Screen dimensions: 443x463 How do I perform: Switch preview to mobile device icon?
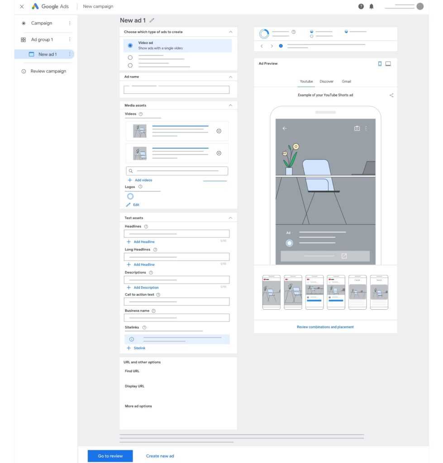pyautogui.click(x=380, y=64)
